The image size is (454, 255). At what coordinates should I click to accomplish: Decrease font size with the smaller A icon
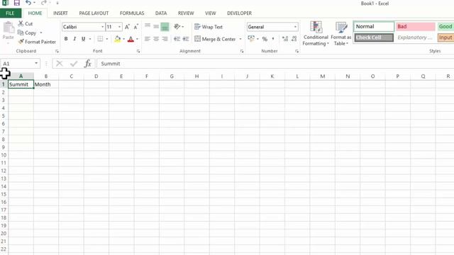click(x=135, y=27)
